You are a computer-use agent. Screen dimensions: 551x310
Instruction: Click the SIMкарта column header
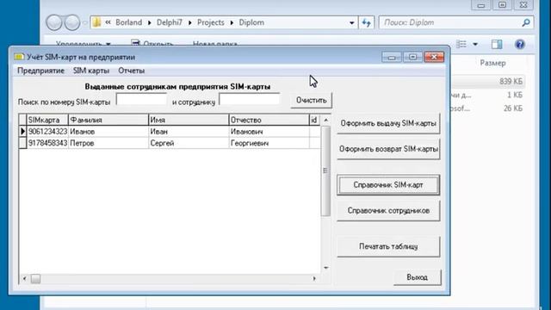pos(47,120)
